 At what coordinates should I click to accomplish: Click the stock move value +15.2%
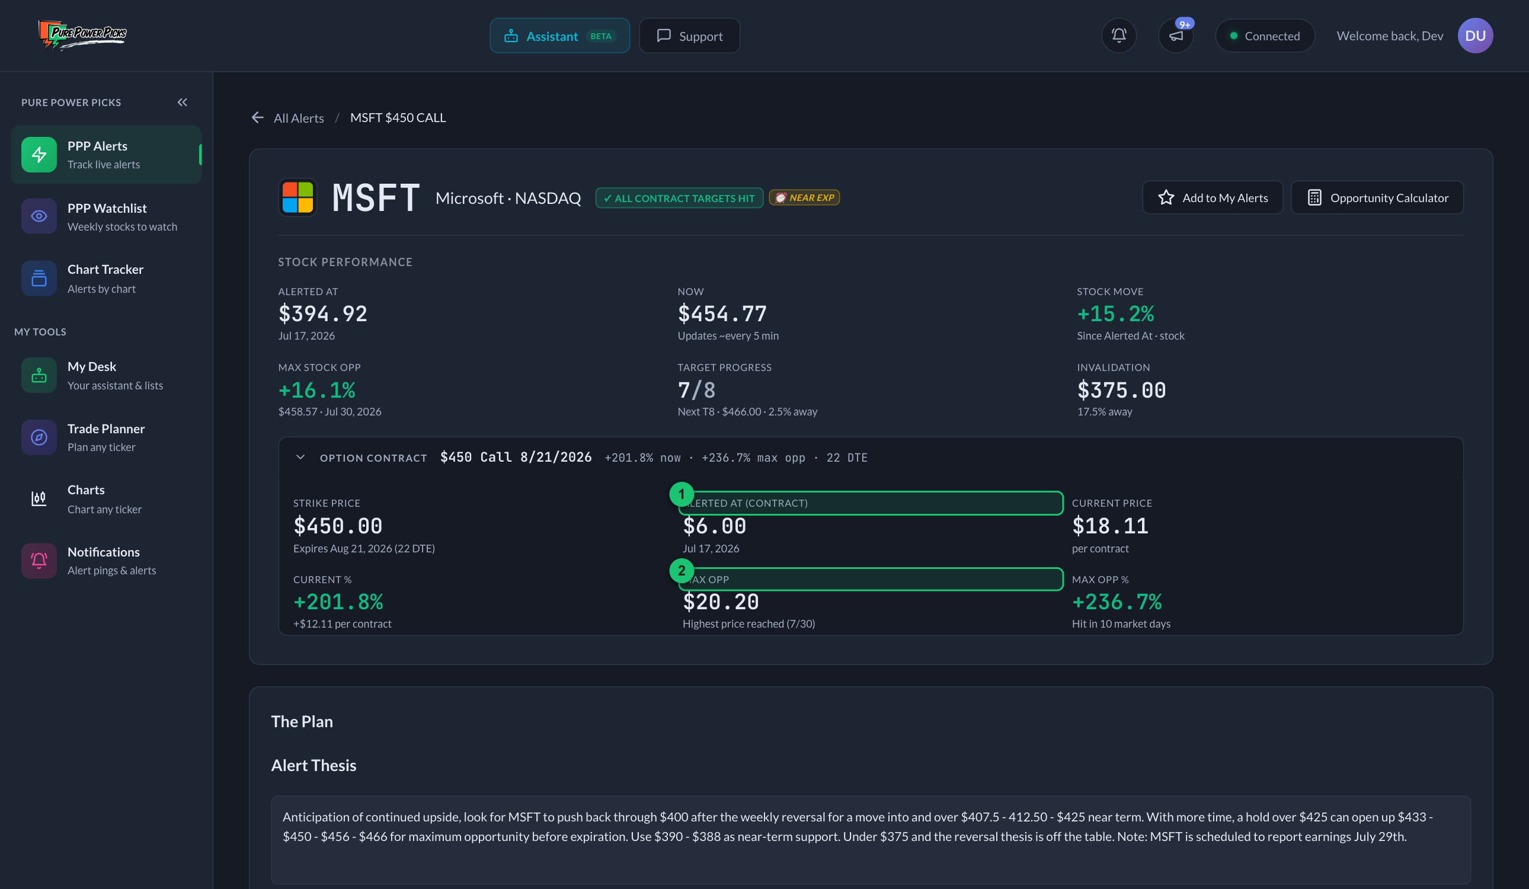pos(1115,314)
